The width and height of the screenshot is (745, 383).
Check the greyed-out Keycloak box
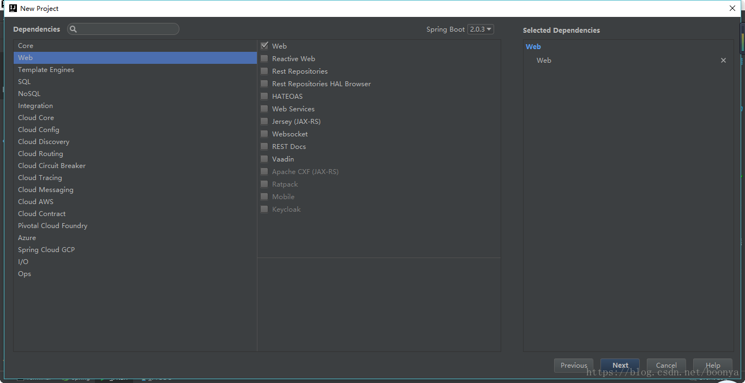[265, 209]
